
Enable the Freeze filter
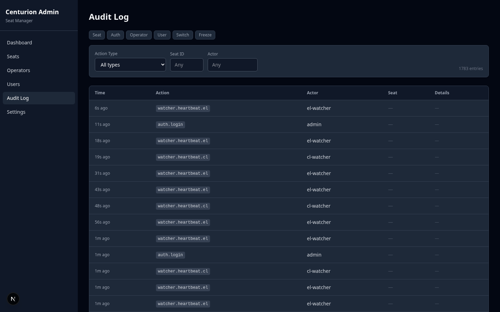(205, 35)
